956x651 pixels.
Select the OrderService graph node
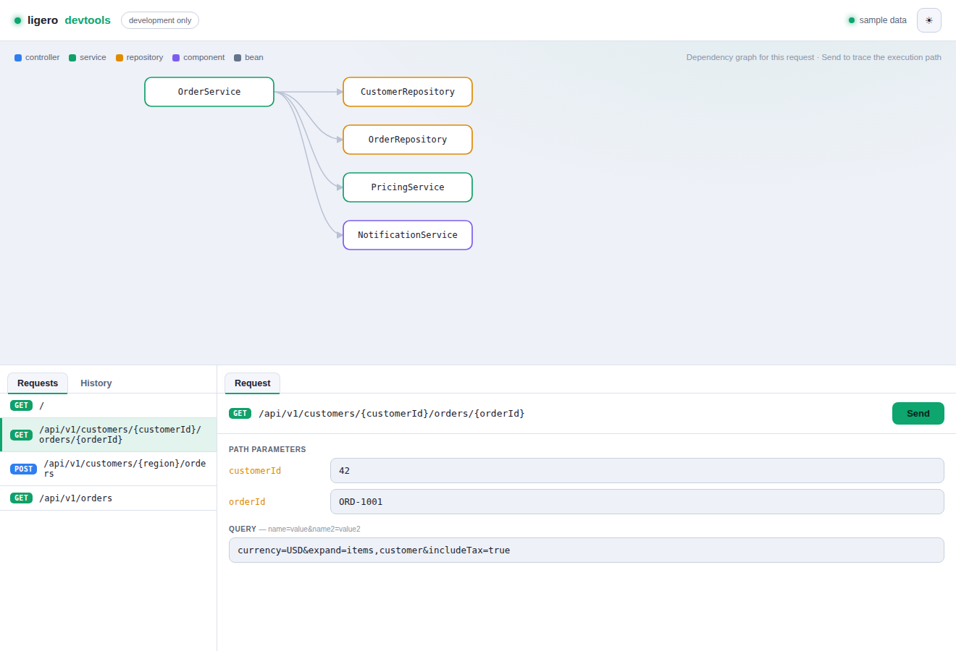pyautogui.click(x=209, y=92)
